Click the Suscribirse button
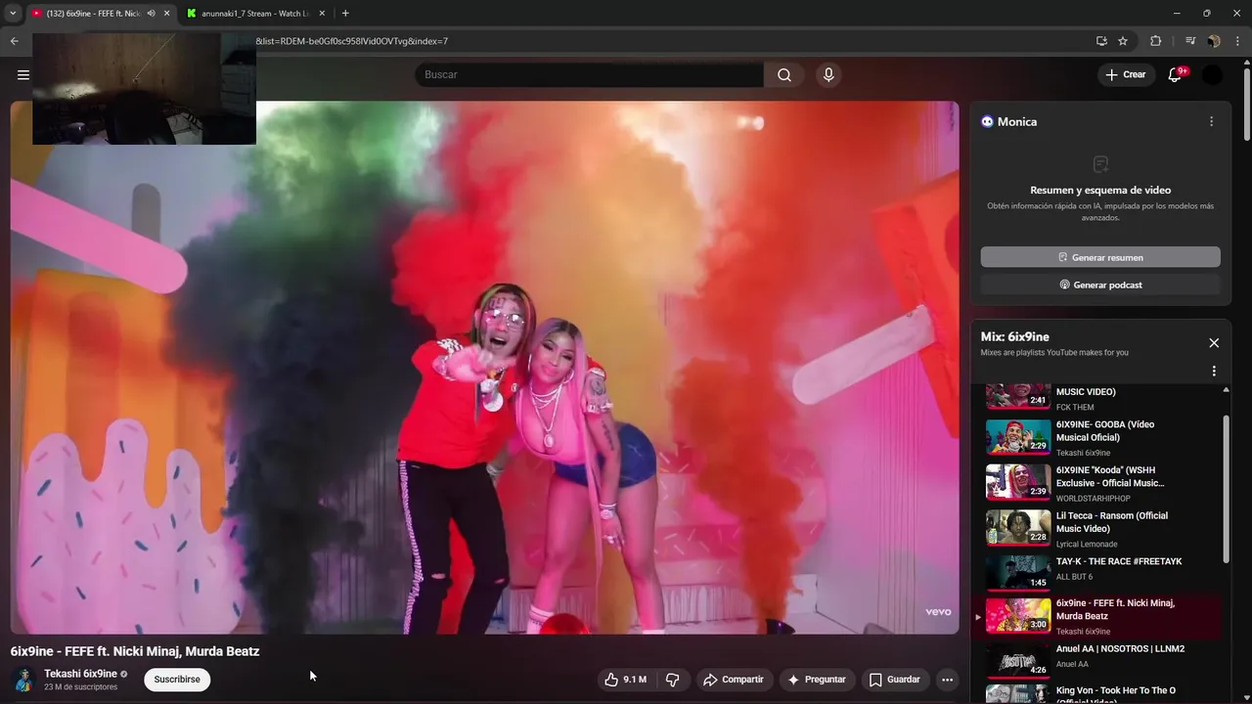This screenshot has width=1252, height=704. tap(177, 680)
